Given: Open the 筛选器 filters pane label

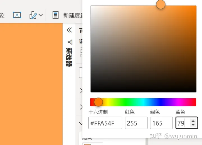Looking at the screenshot, I should coord(69,57).
